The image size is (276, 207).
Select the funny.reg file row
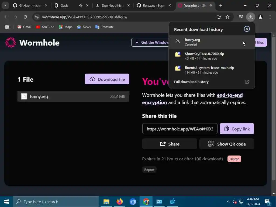(73, 96)
